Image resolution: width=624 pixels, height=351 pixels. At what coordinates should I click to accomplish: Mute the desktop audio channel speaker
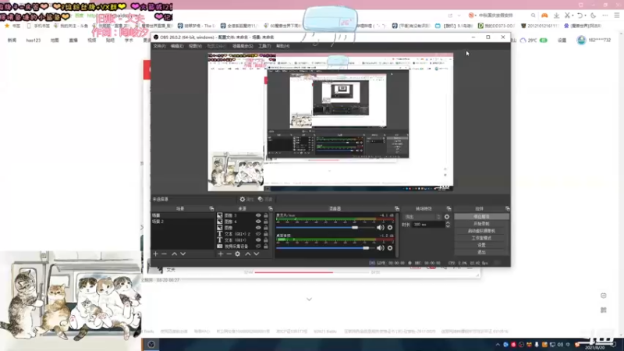coord(381,248)
